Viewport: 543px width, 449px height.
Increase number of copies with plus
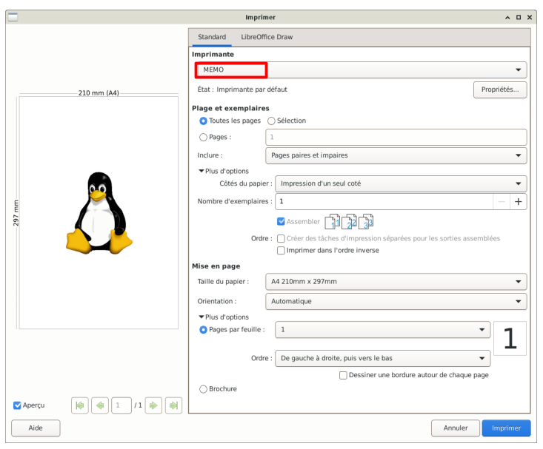pyautogui.click(x=518, y=202)
